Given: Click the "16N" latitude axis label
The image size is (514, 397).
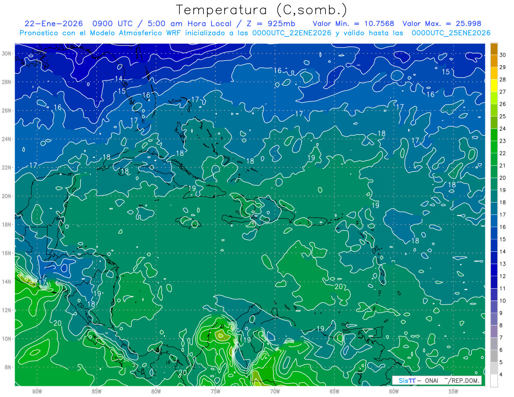Looking at the screenshot, I should click(7, 253).
